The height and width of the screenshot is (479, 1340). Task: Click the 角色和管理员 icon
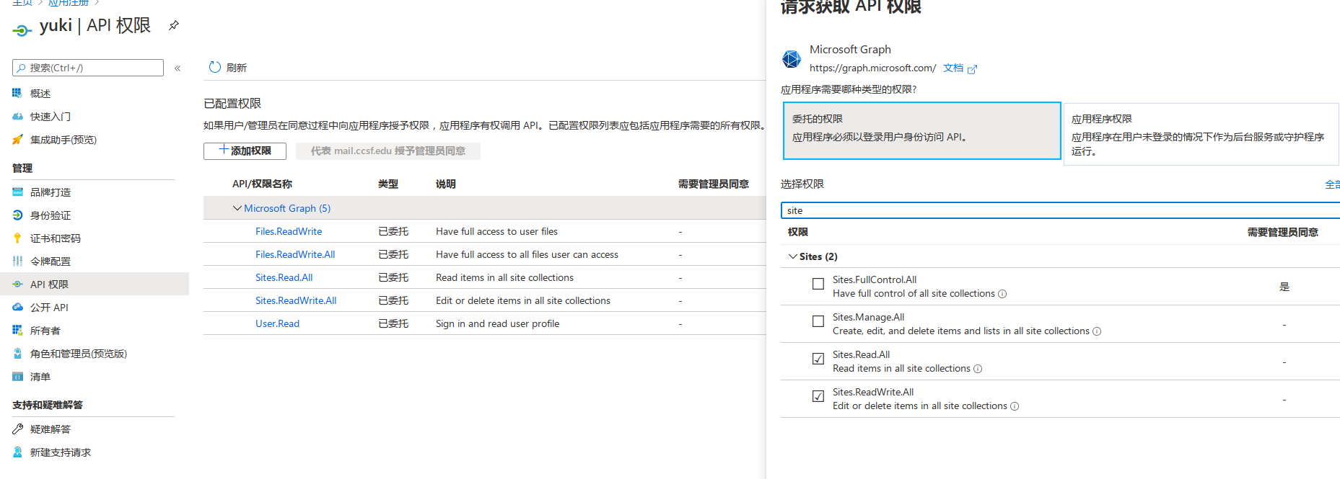[17, 353]
